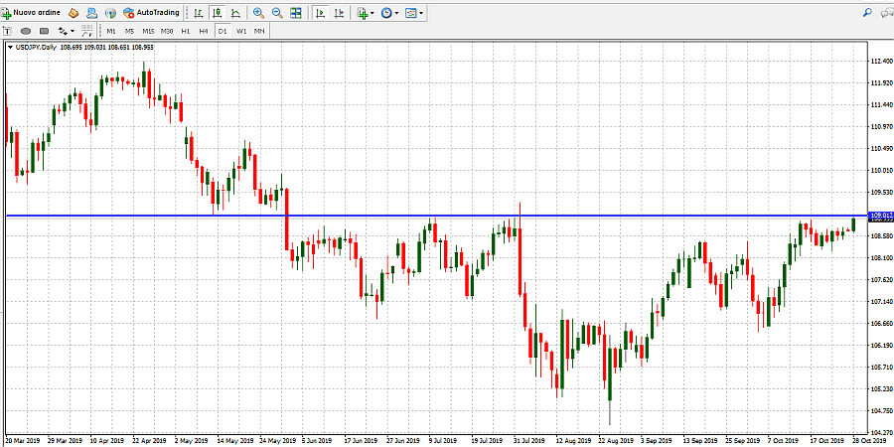Viewport: 894px width, 447px height.
Task: Open the search magnifier at top right
Action: click(867, 13)
